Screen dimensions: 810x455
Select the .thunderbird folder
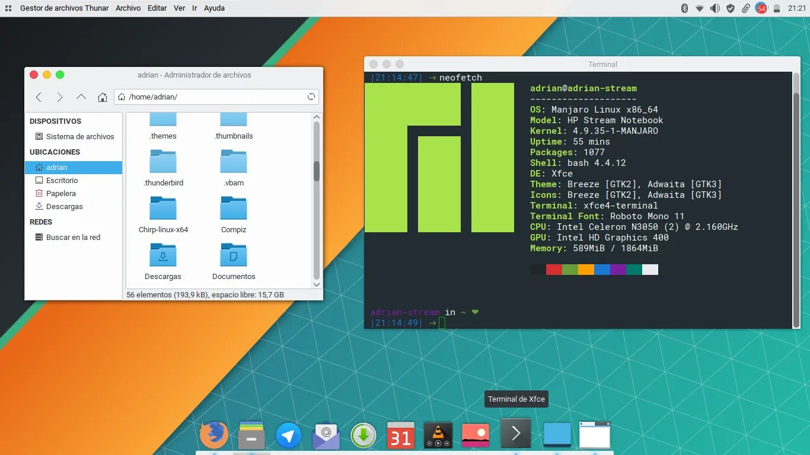[x=163, y=168]
